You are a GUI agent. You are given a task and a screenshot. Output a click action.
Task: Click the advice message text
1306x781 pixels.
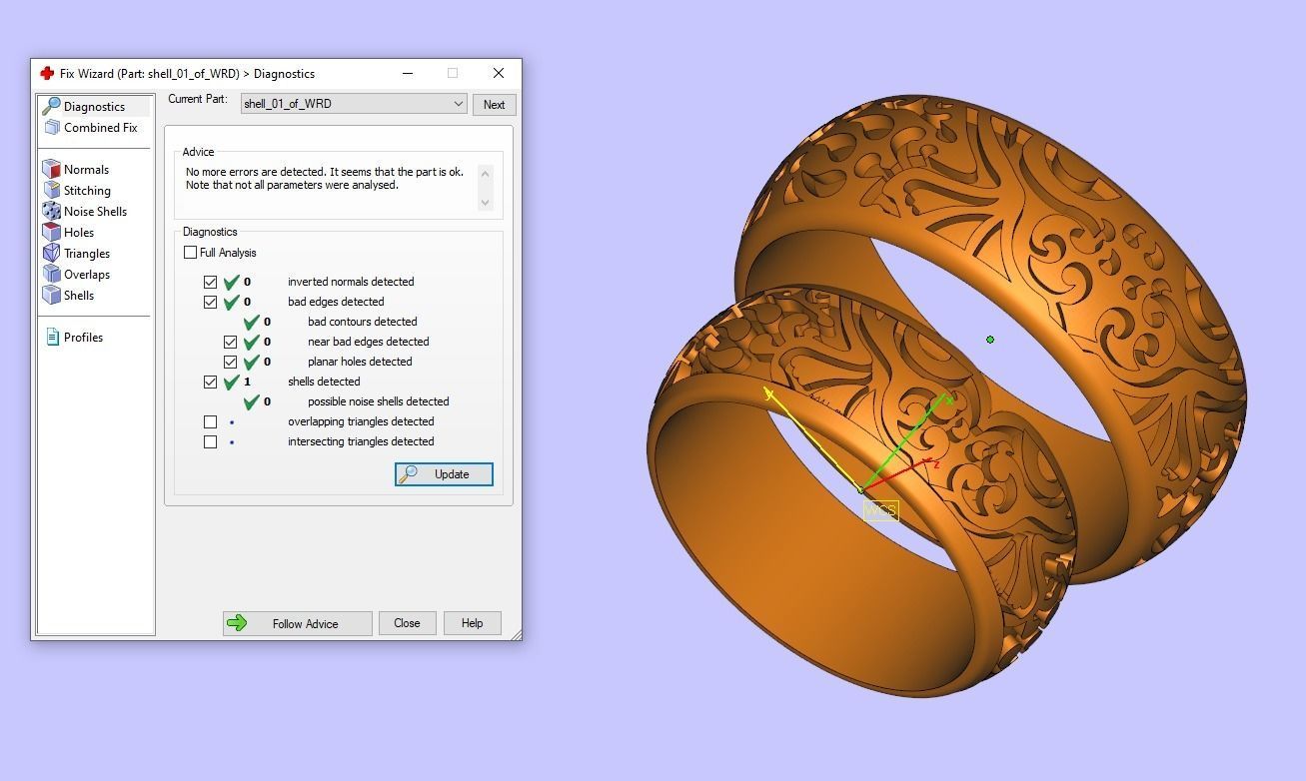tap(325, 178)
